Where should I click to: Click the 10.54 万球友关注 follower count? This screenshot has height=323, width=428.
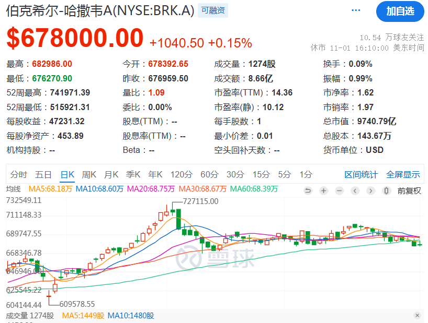click(392, 37)
